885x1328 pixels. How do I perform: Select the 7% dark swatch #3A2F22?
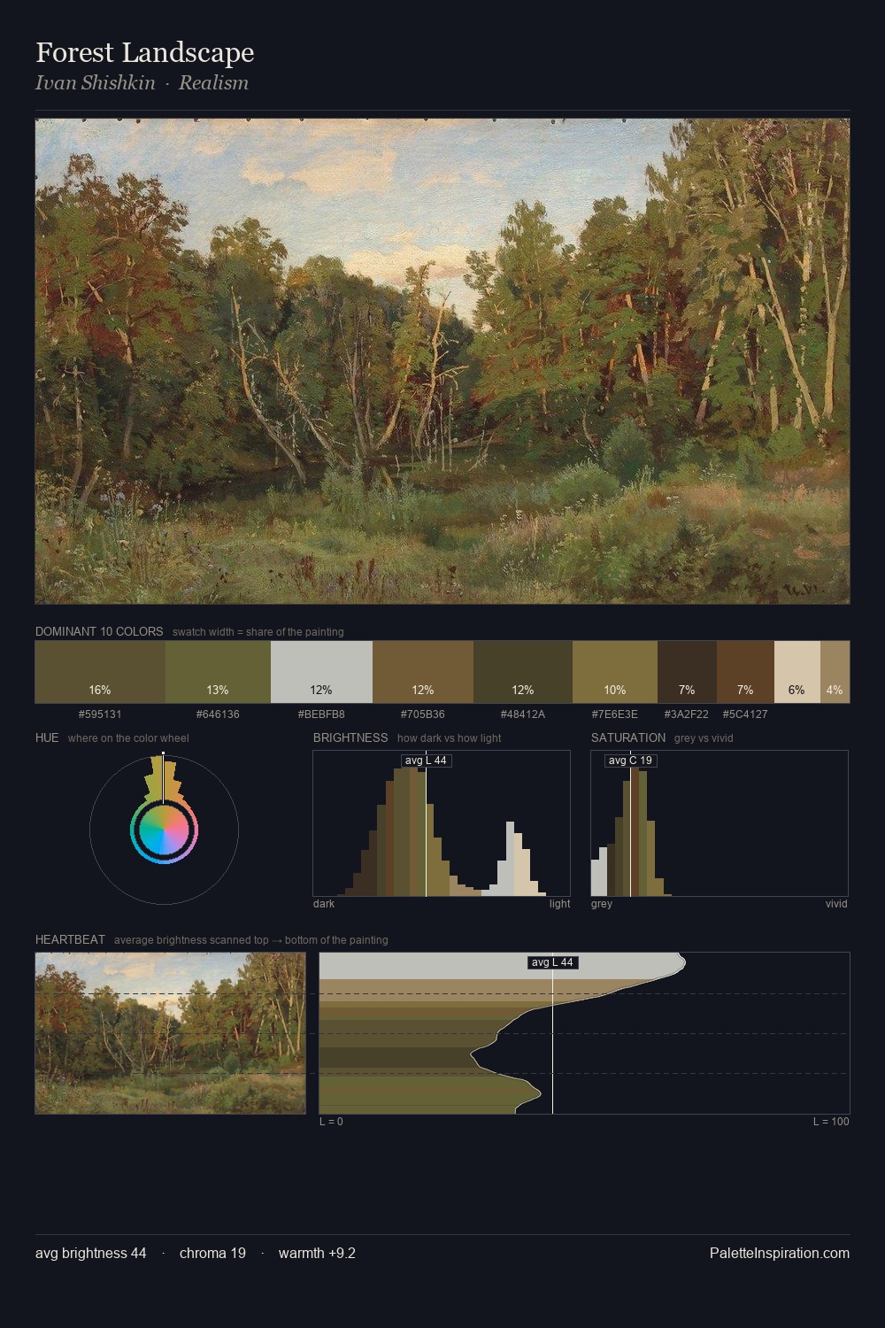coord(687,672)
